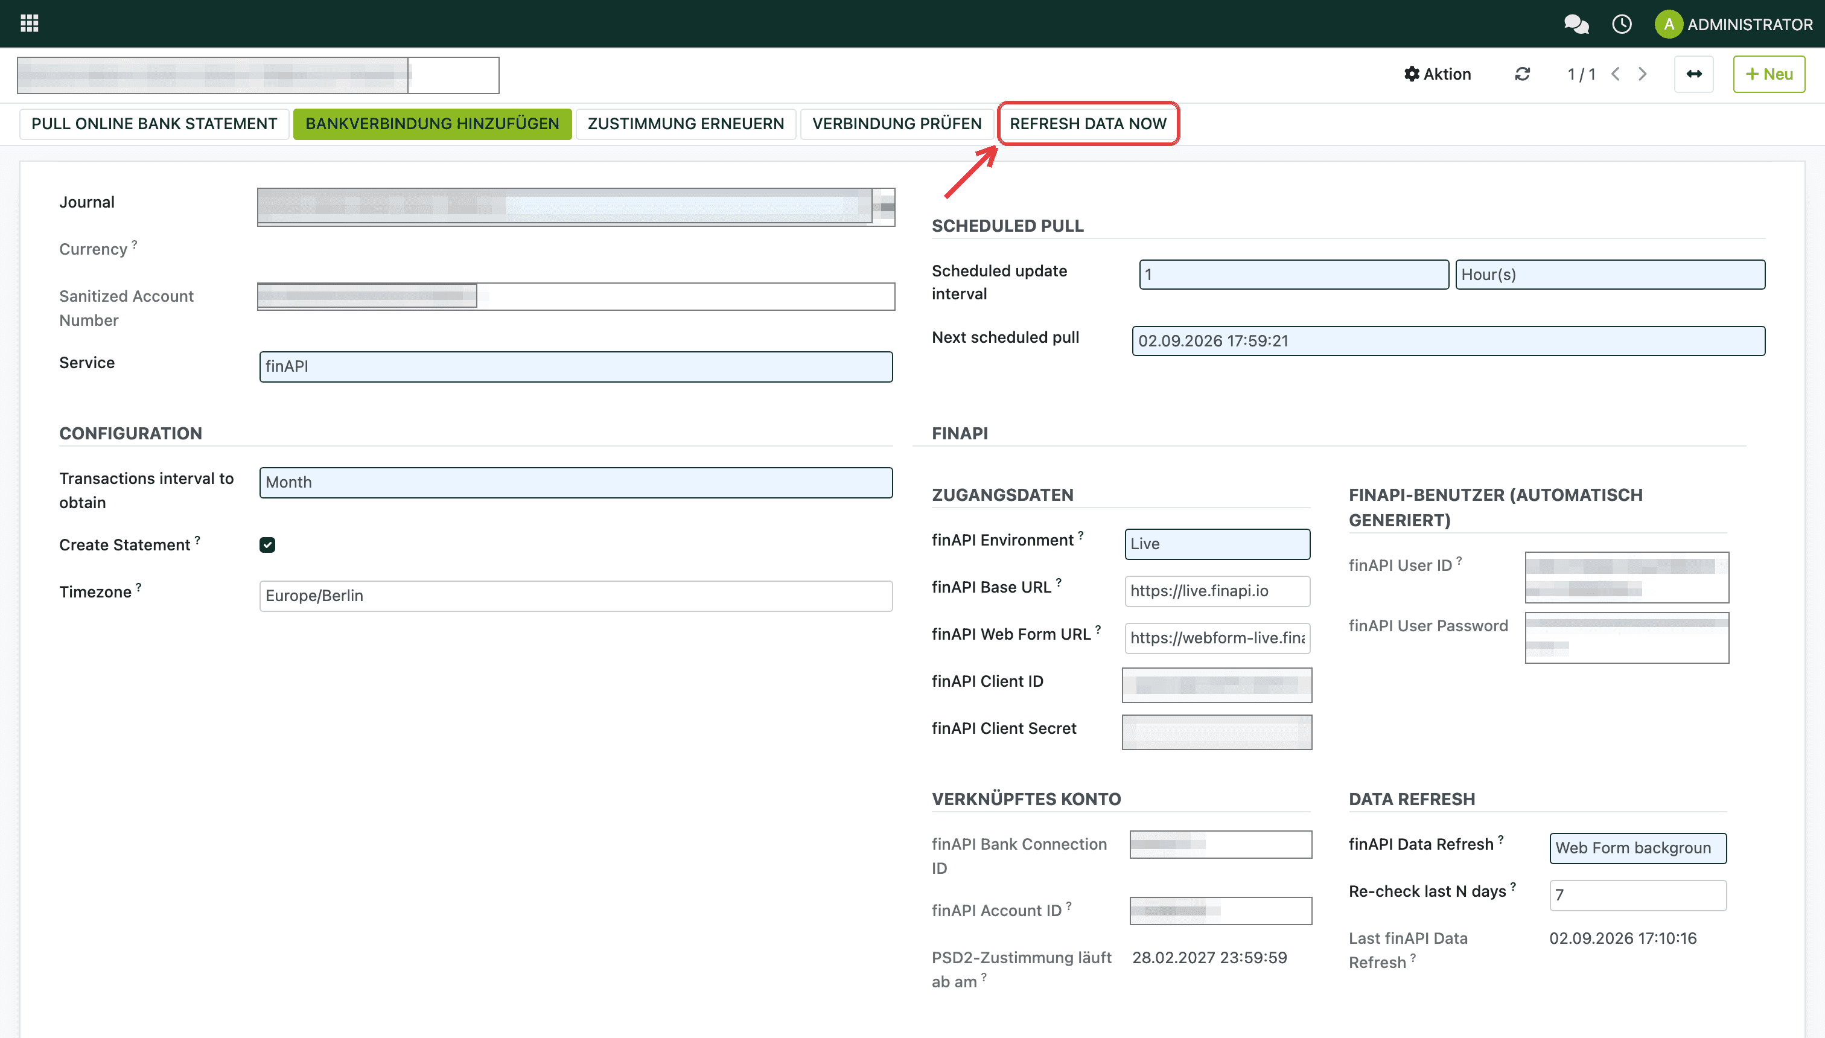Click the record pager 1 / 1

pyautogui.click(x=1581, y=74)
